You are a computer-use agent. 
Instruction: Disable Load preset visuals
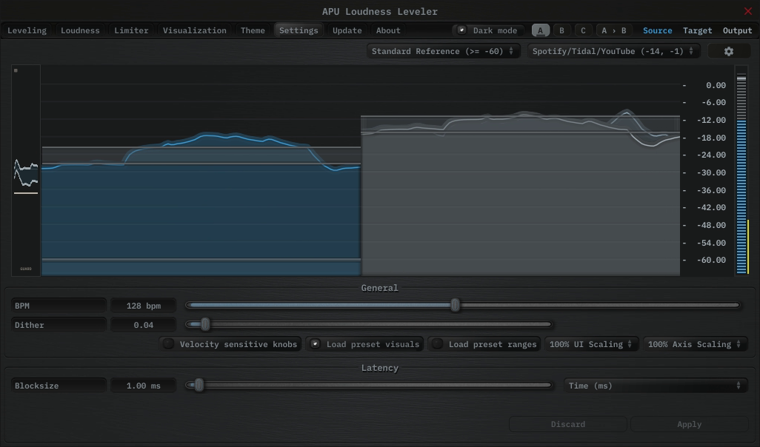coord(316,344)
